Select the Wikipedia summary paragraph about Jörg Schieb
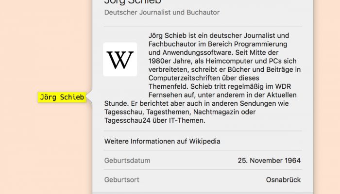340x194 pixels. pos(203,78)
